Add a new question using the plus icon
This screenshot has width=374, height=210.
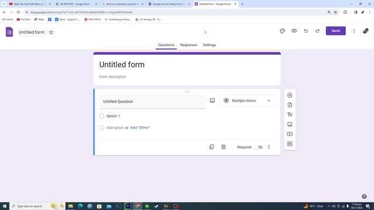(x=290, y=95)
